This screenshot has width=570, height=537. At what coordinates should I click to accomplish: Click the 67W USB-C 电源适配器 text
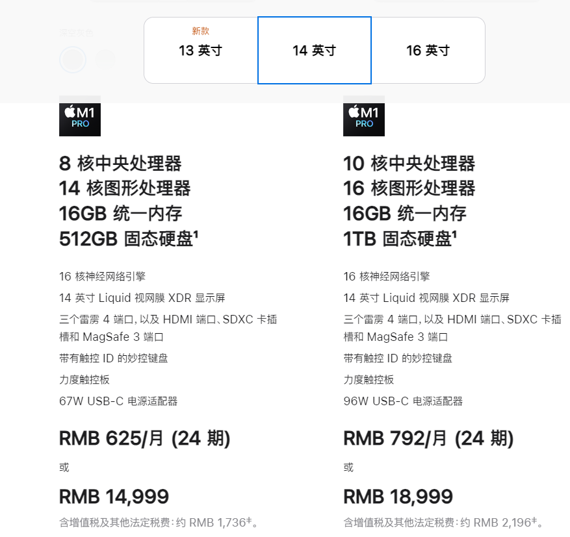pyautogui.click(x=118, y=401)
